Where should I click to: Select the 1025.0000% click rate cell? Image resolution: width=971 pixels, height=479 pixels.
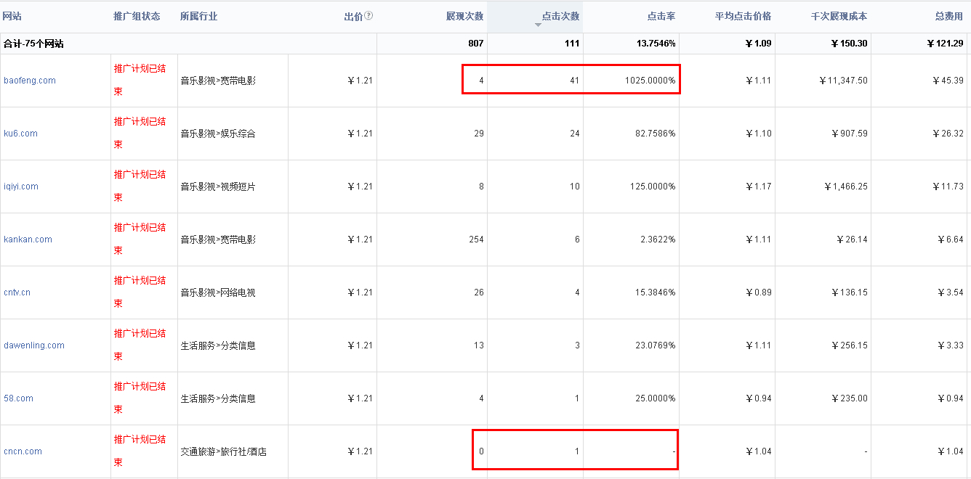pos(650,81)
